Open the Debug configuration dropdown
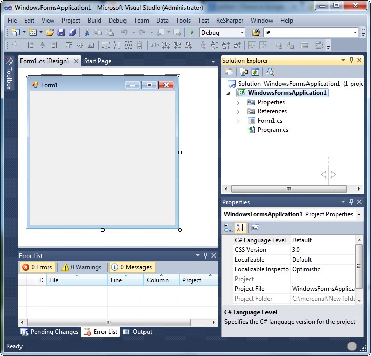This screenshot has height=356, width=371. [x=242, y=32]
